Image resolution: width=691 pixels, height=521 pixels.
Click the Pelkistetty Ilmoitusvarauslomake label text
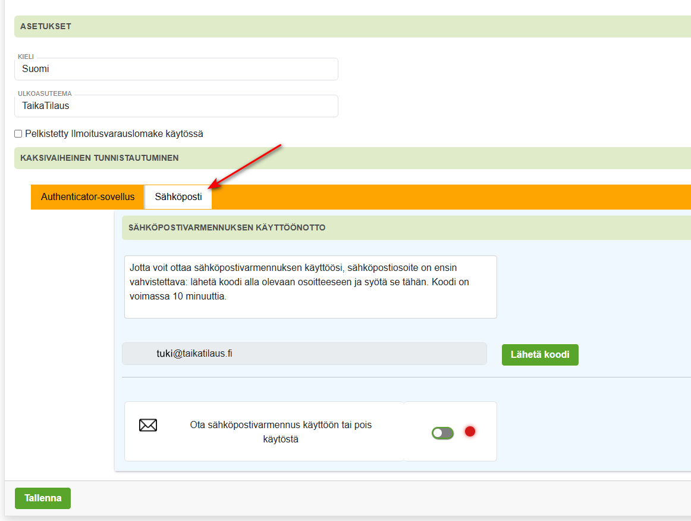click(114, 133)
